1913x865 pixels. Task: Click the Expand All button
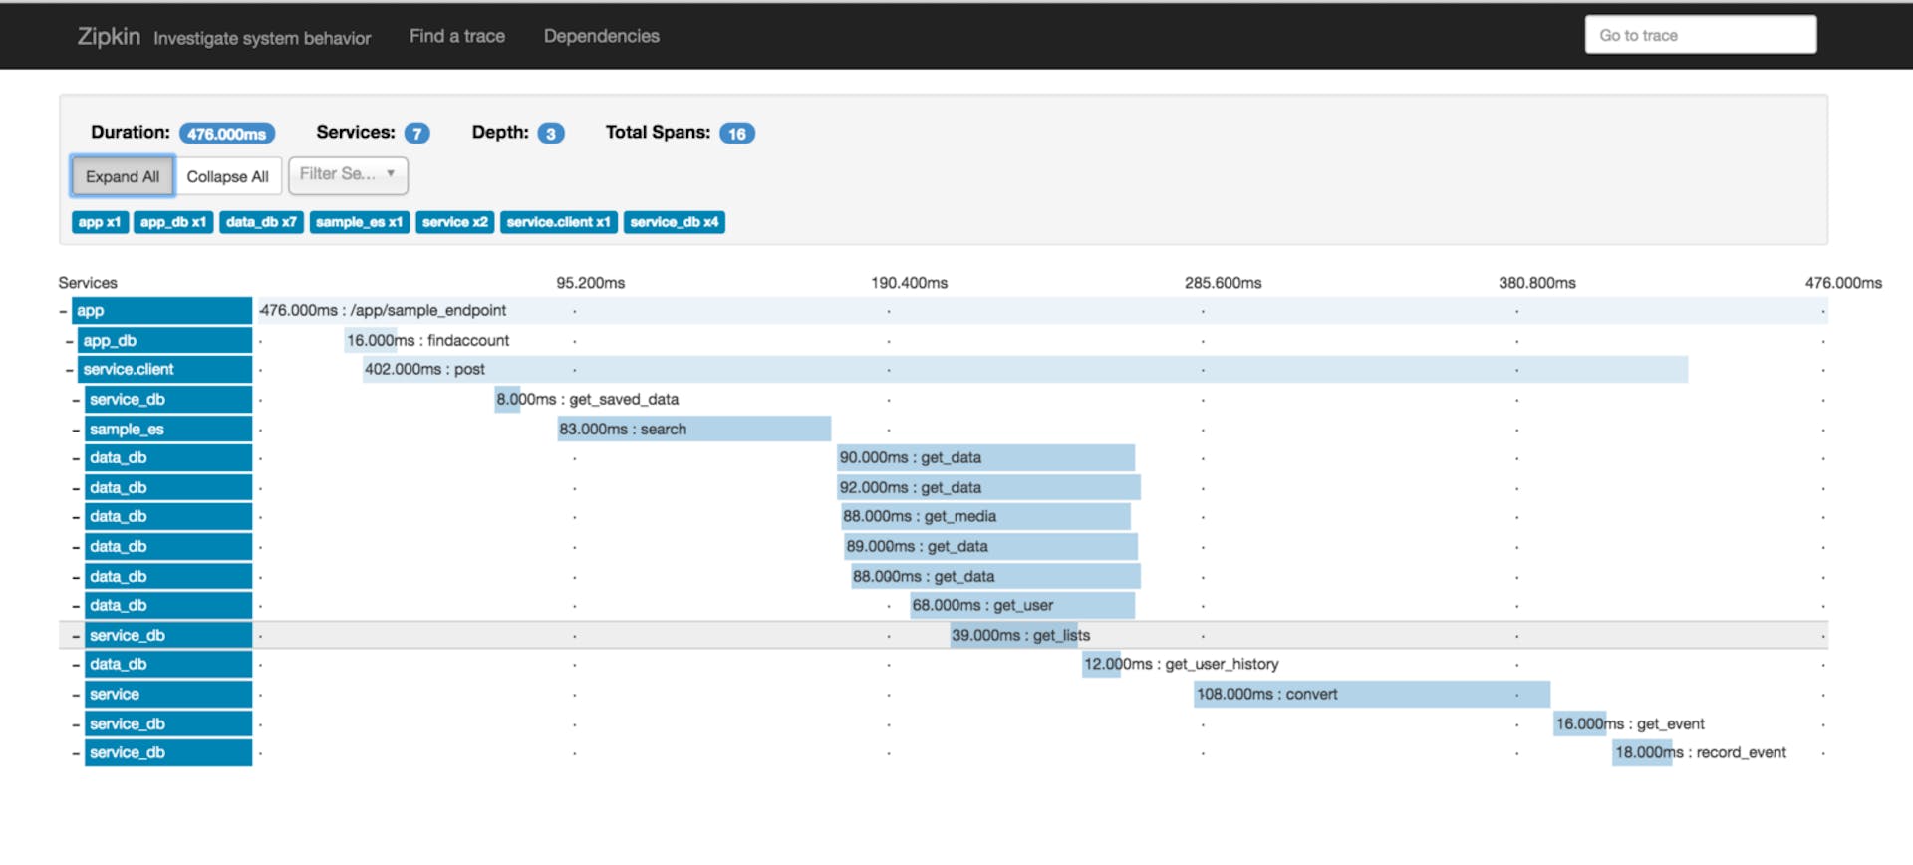click(x=123, y=176)
